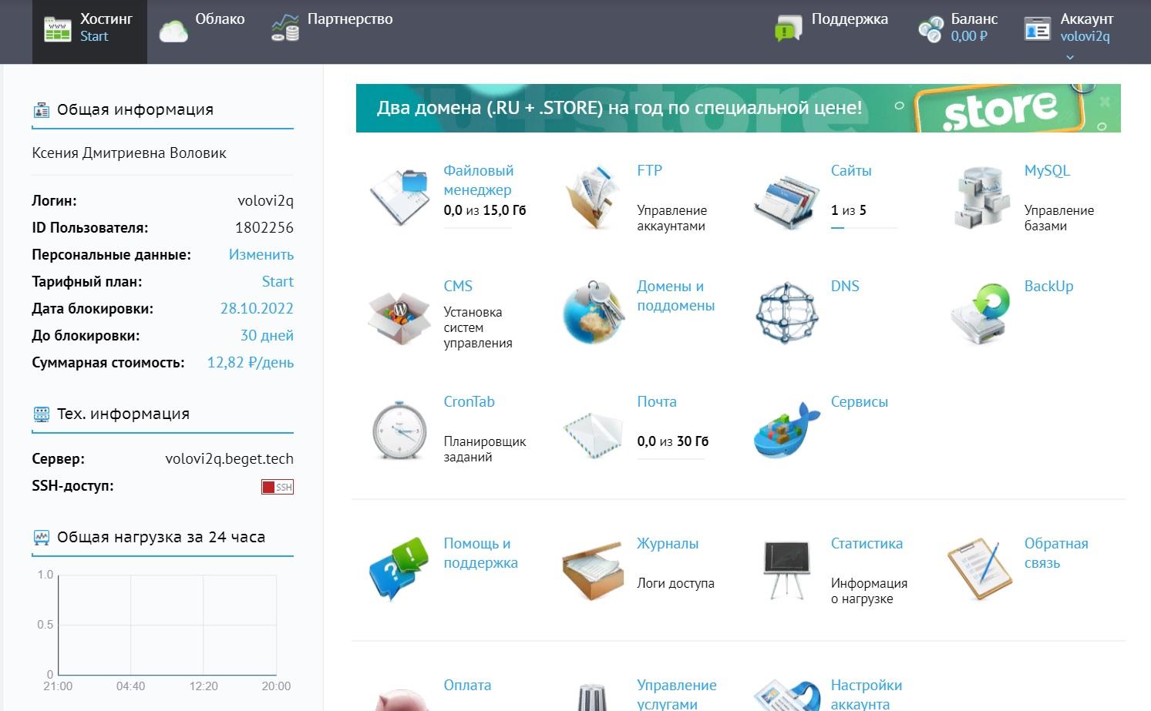Open the Journals paper box icon

[x=592, y=570]
